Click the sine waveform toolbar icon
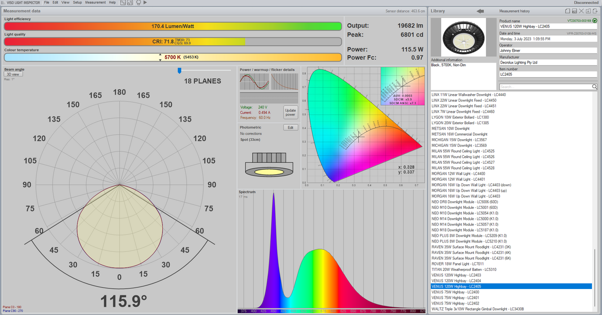Viewport: 602px width, 315px height. point(122,3)
